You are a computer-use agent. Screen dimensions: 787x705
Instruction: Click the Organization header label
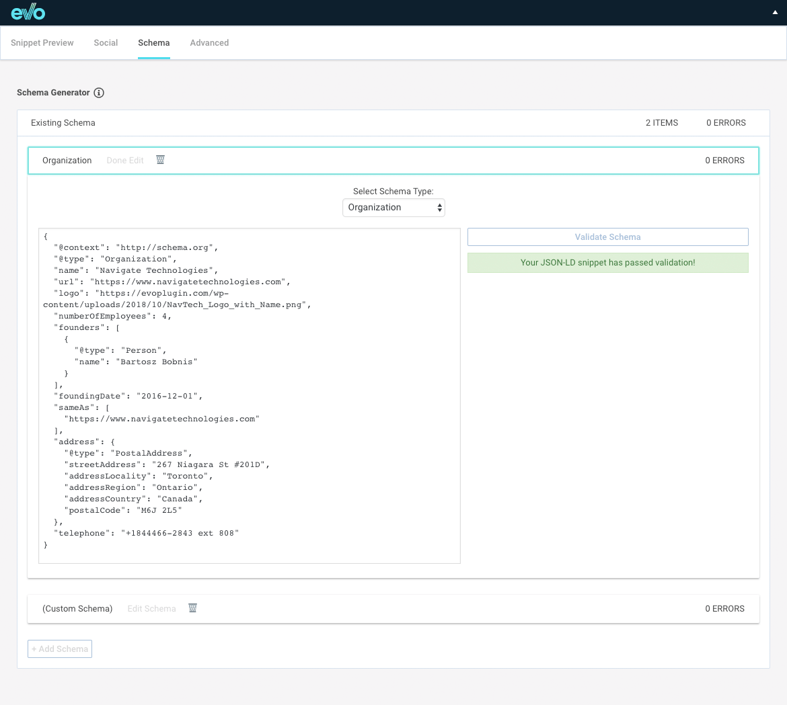coord(67,161)
